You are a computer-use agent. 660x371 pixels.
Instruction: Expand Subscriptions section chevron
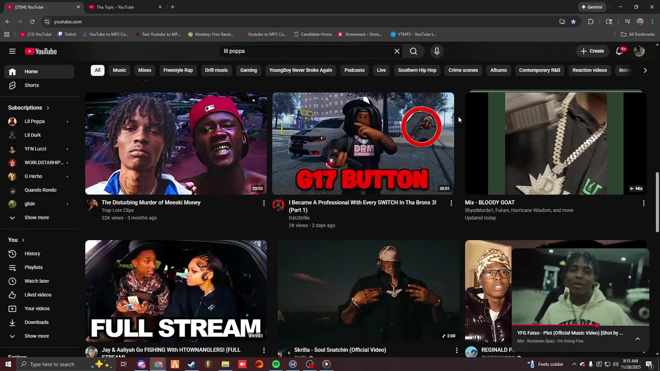click(x=48, y=108)
